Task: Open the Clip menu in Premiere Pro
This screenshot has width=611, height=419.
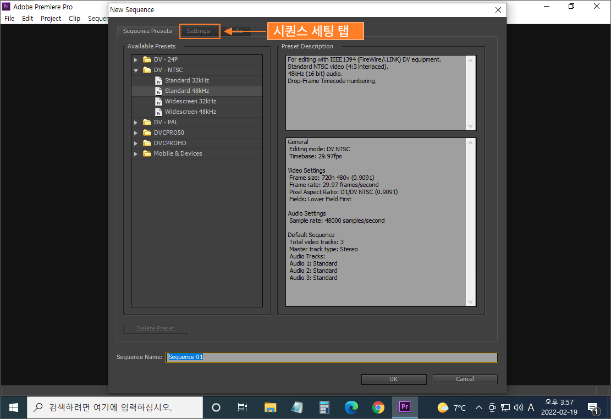Action: [74, 18]
